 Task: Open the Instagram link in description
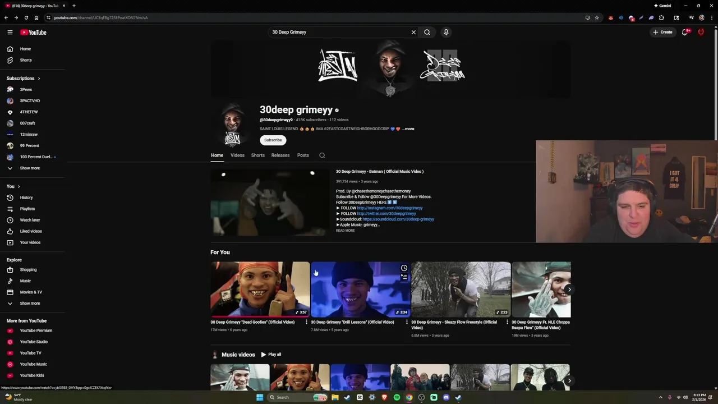click(390, 208)
